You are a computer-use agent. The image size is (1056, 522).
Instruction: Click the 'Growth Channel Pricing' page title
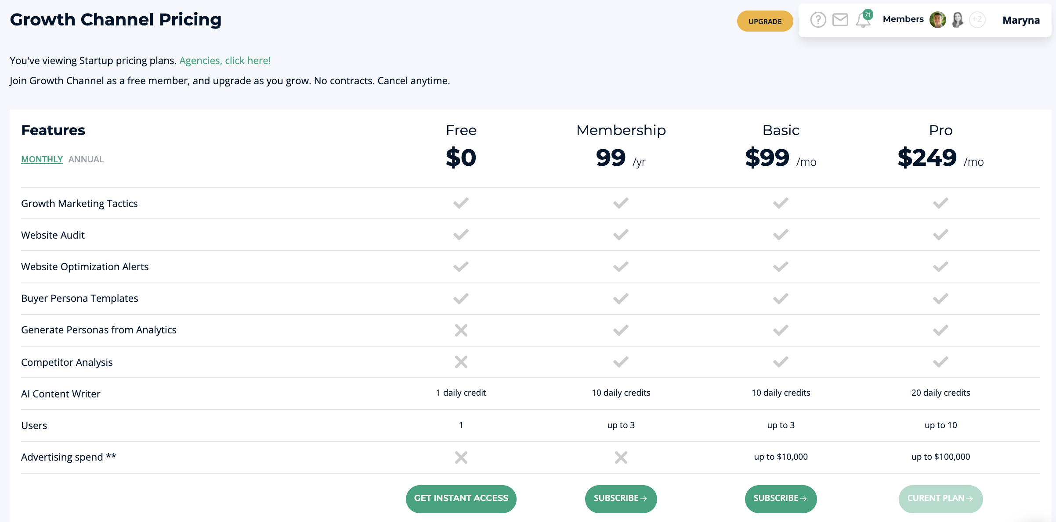(116, 20)
